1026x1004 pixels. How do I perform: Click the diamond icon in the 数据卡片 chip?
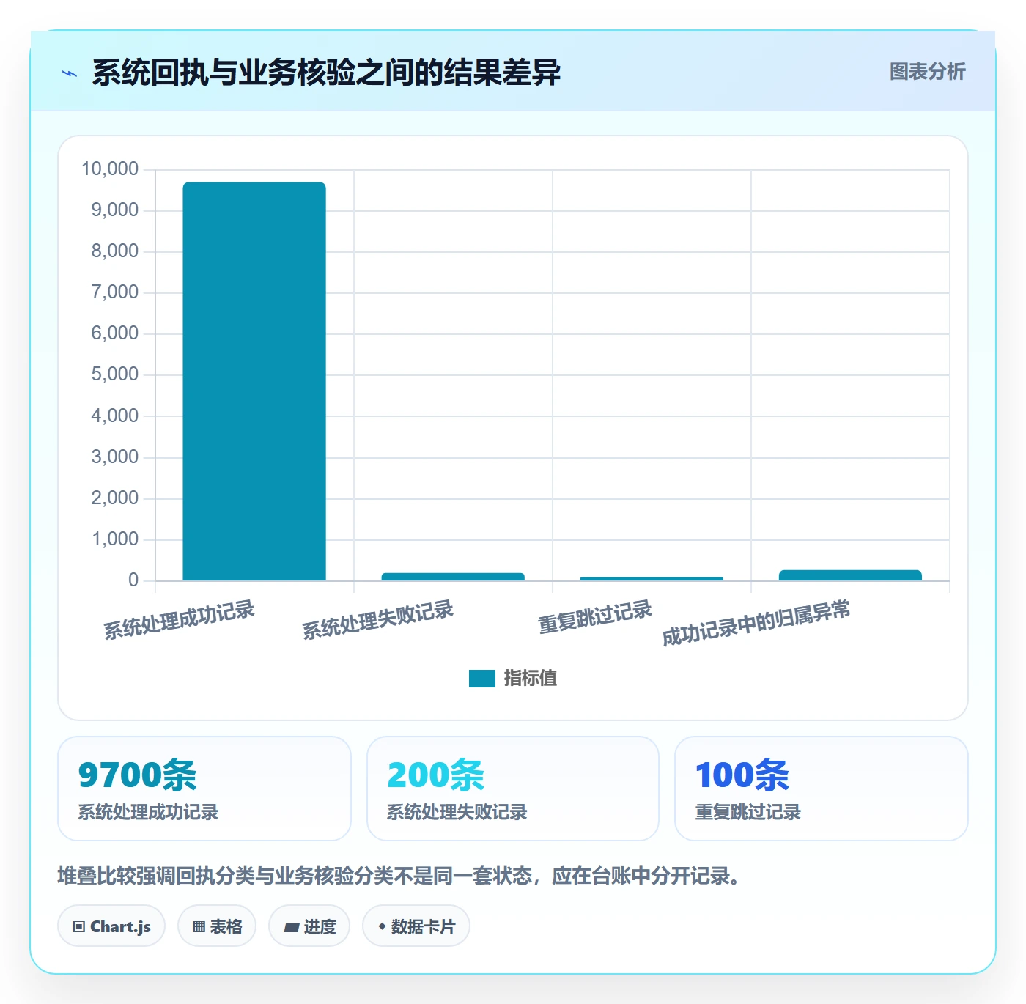pos(382,926)
